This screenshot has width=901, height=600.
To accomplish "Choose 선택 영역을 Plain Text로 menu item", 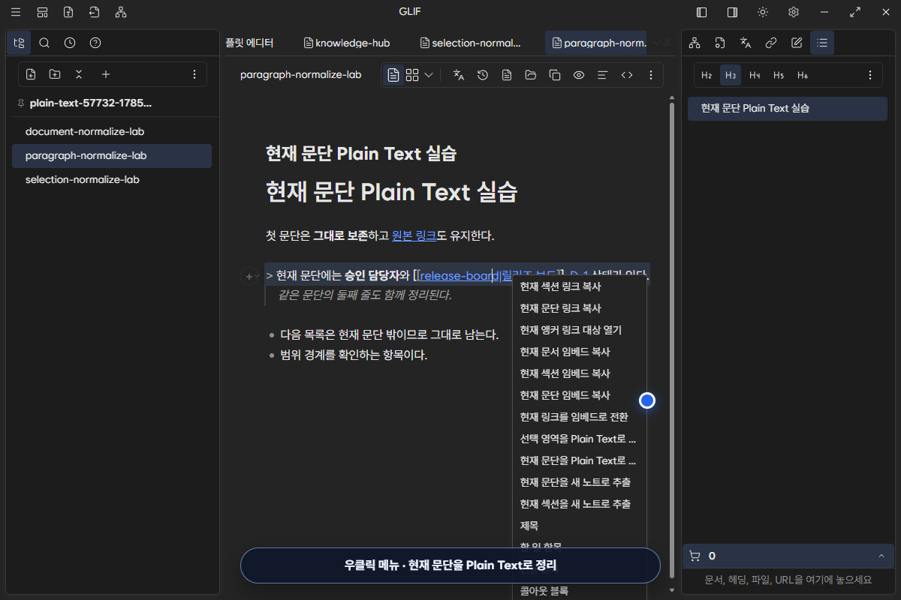I will 579,439.
